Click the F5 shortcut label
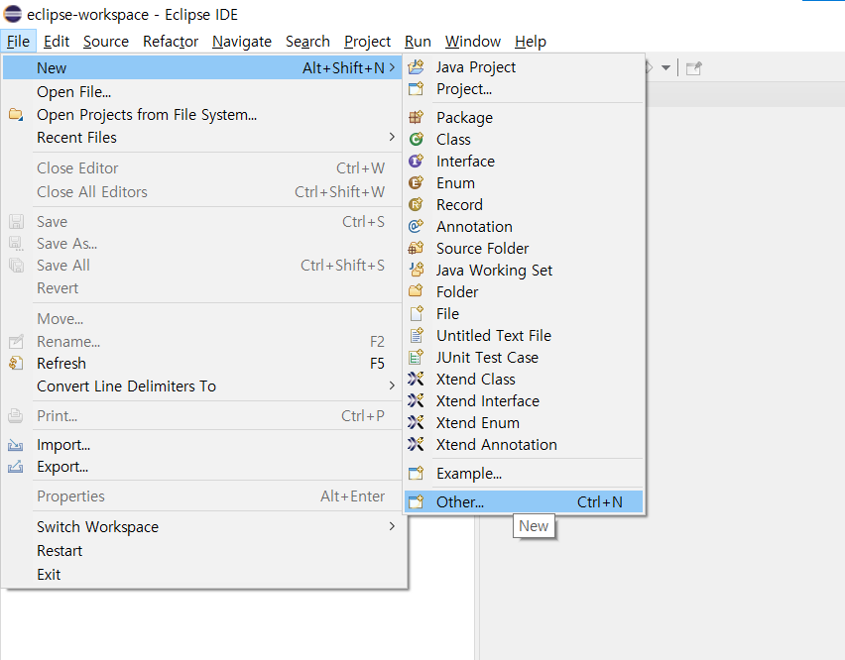Image resolution: width=845 pixels, height=660 pixels. click(x=377, y=364)
